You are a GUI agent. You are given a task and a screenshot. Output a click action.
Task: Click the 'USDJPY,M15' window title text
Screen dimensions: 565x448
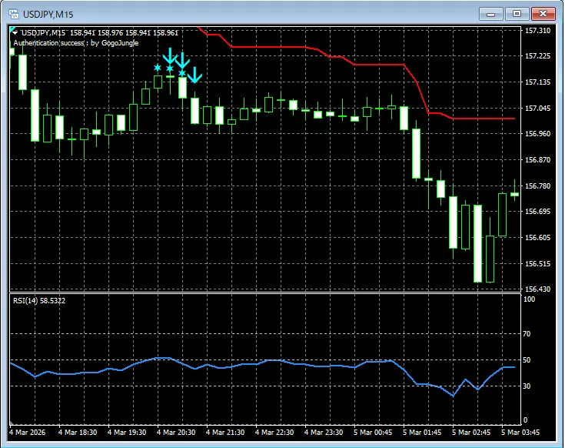48,15
